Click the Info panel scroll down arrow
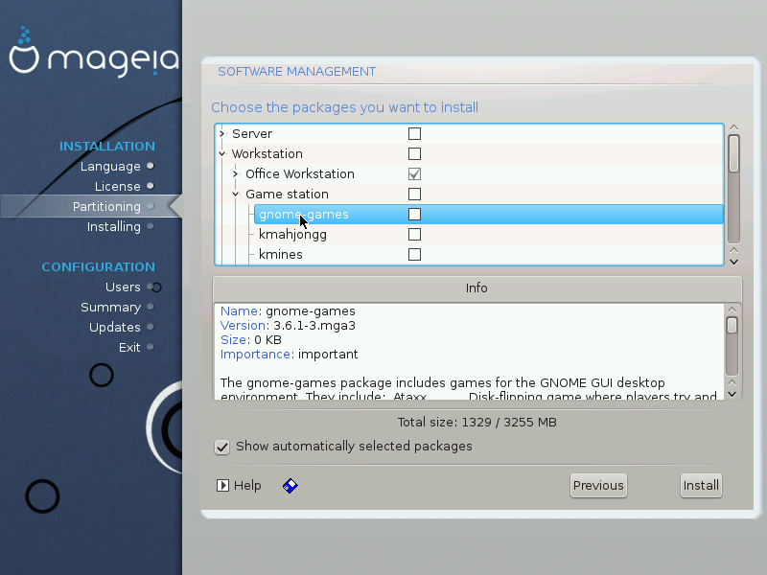Screen dimensions: 767x575 (x=732, y=394)
